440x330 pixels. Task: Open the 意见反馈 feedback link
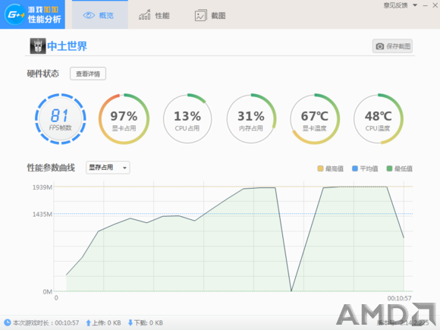click(x=395, y=5)
